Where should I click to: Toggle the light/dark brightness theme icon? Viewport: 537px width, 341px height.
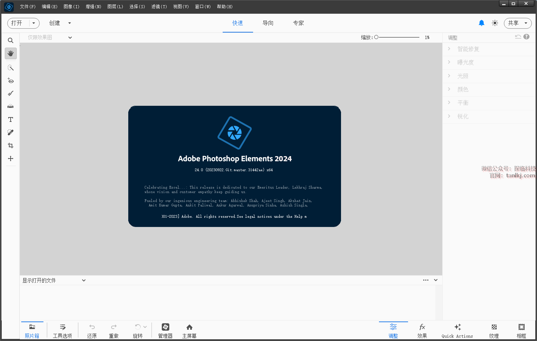495,23
